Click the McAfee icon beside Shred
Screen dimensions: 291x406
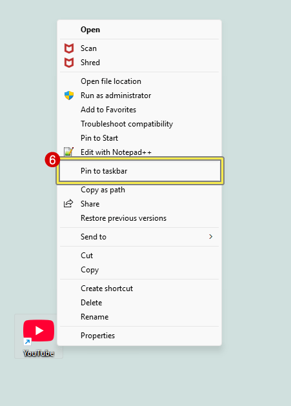tap(69, 63)
